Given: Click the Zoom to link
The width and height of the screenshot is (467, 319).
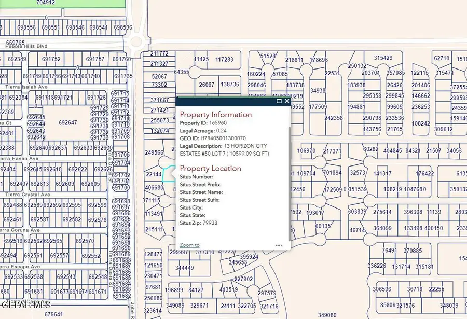Looking at the screenshot, I should coord(189,245).
